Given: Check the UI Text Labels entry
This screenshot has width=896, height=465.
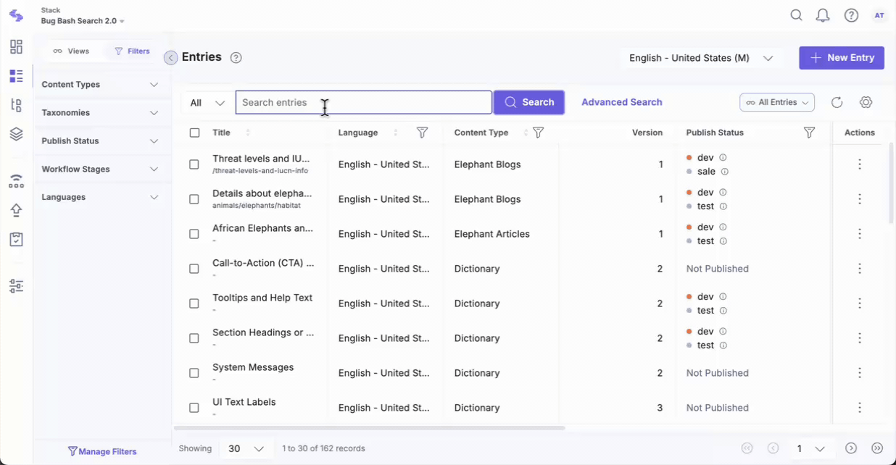Looking at the screenshot, I should [x=194, y=408].
